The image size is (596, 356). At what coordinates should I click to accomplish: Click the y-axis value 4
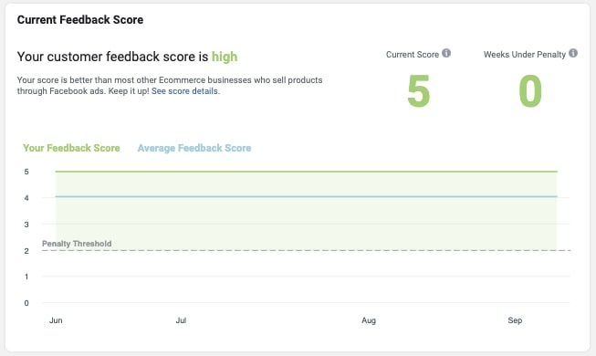click(26, 198)
